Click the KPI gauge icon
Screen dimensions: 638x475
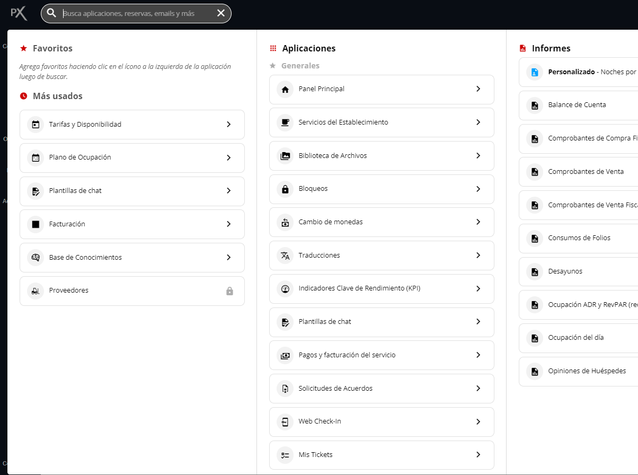click(285, 289)
